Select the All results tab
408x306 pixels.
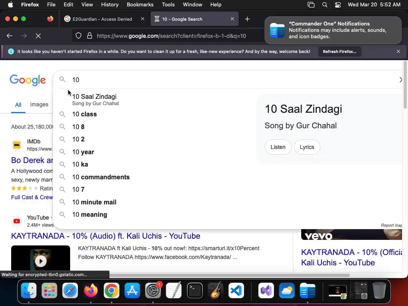pos(18,105)
